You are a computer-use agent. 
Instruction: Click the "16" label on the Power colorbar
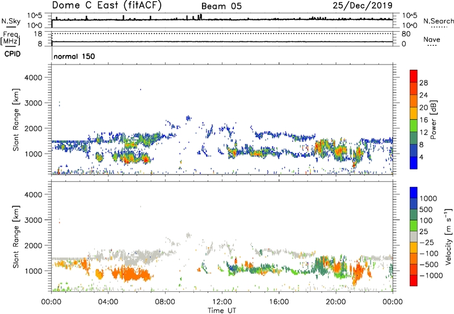point(423,120)
